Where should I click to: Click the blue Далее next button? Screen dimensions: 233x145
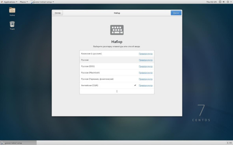tap(176, 13)
